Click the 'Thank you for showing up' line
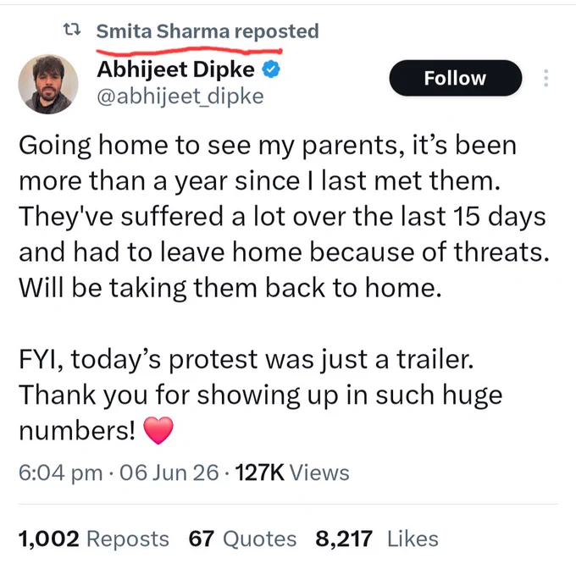 (x=260, y=395)
